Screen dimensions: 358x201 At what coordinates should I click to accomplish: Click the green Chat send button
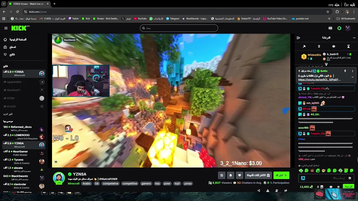[x=348, y=186]
